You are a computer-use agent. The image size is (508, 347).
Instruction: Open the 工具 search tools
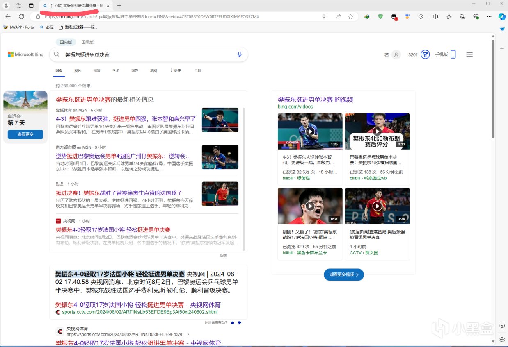197,70
